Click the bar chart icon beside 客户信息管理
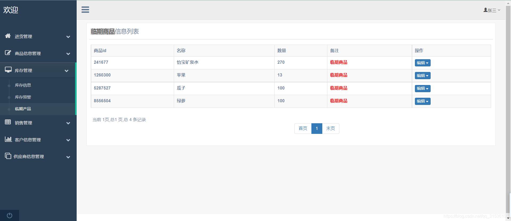This screenshot has height=221, width=511. coord(8,139)
